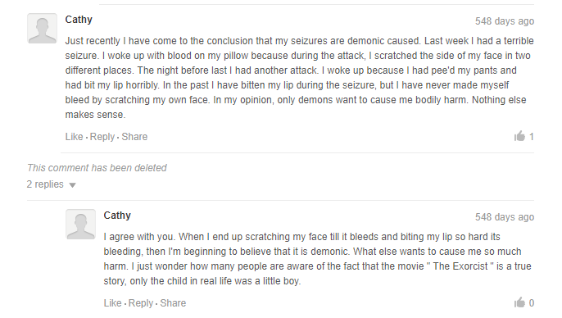562x318 pixels.
Task: Click the like count '1' on top comment
Action: tap(532, 137)
